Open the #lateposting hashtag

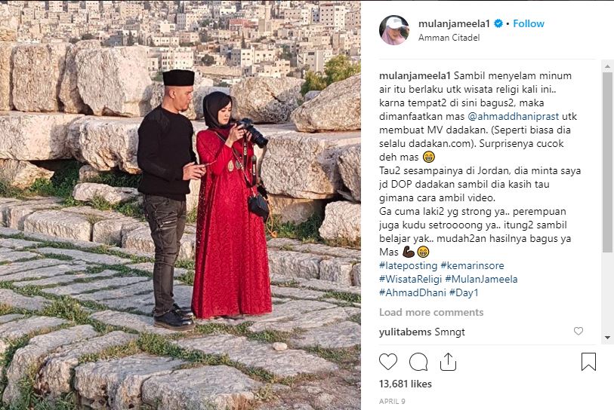point(408,266)
